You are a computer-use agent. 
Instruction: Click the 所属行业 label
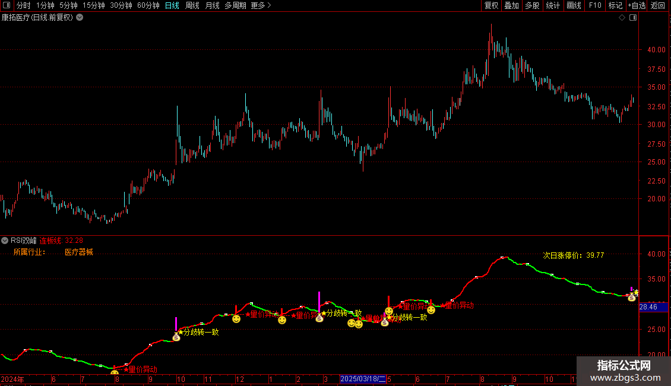29,252
